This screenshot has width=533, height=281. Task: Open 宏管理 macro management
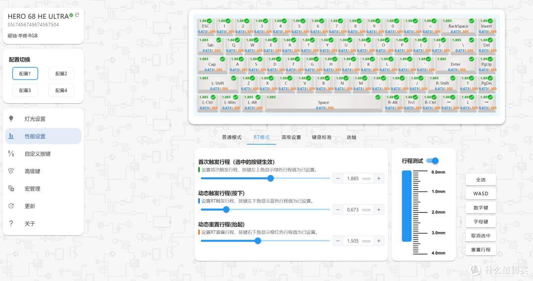click(43, 189)
